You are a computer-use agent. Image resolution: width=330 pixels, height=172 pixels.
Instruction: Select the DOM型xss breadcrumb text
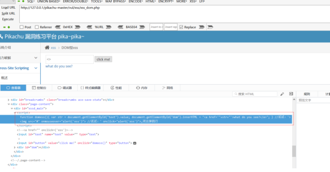pyautogui.click(x=70, y=48)
